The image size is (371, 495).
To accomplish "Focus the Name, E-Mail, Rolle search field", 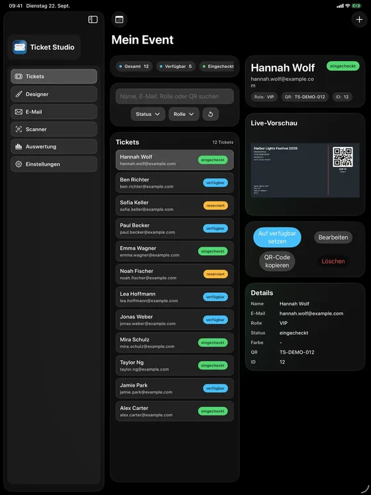I will point(175,96).
